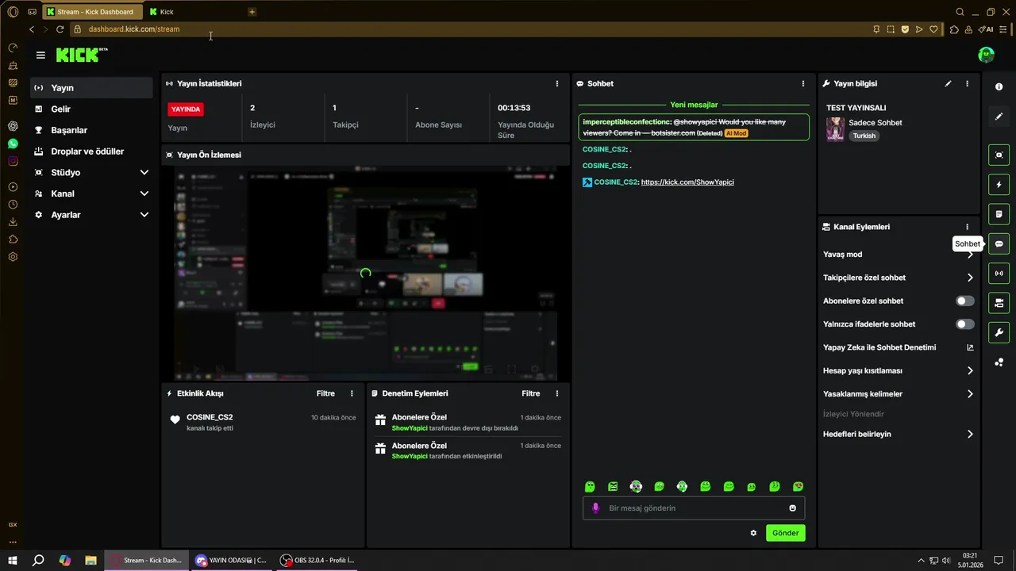This screenshot has height=571, width=1016.
Task: Toggle wrench stream-info widget in right toolbar
Action: click(999, 332)
